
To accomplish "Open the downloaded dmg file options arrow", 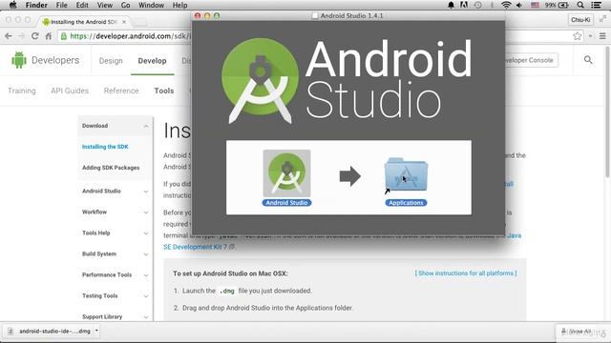I will [x=96, y=331].
